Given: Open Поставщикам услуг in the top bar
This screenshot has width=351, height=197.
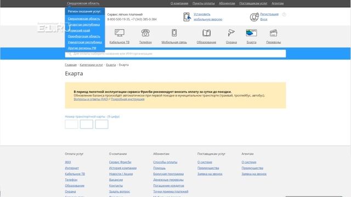Looking at the screenshot, I should point(253,3).
